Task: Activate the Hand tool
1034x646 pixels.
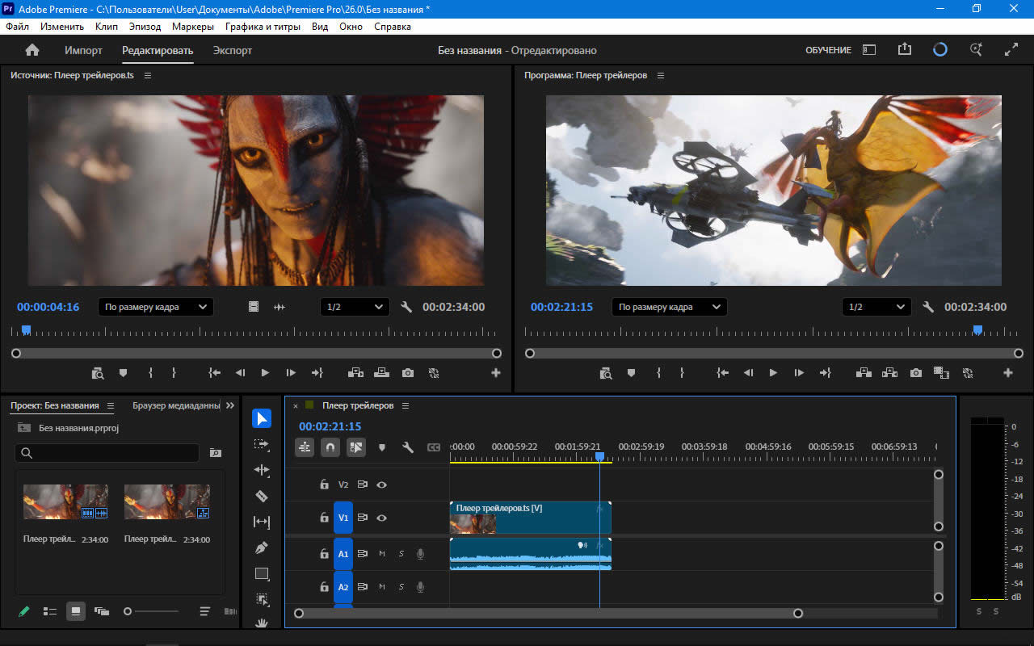Action: point(262,623)
